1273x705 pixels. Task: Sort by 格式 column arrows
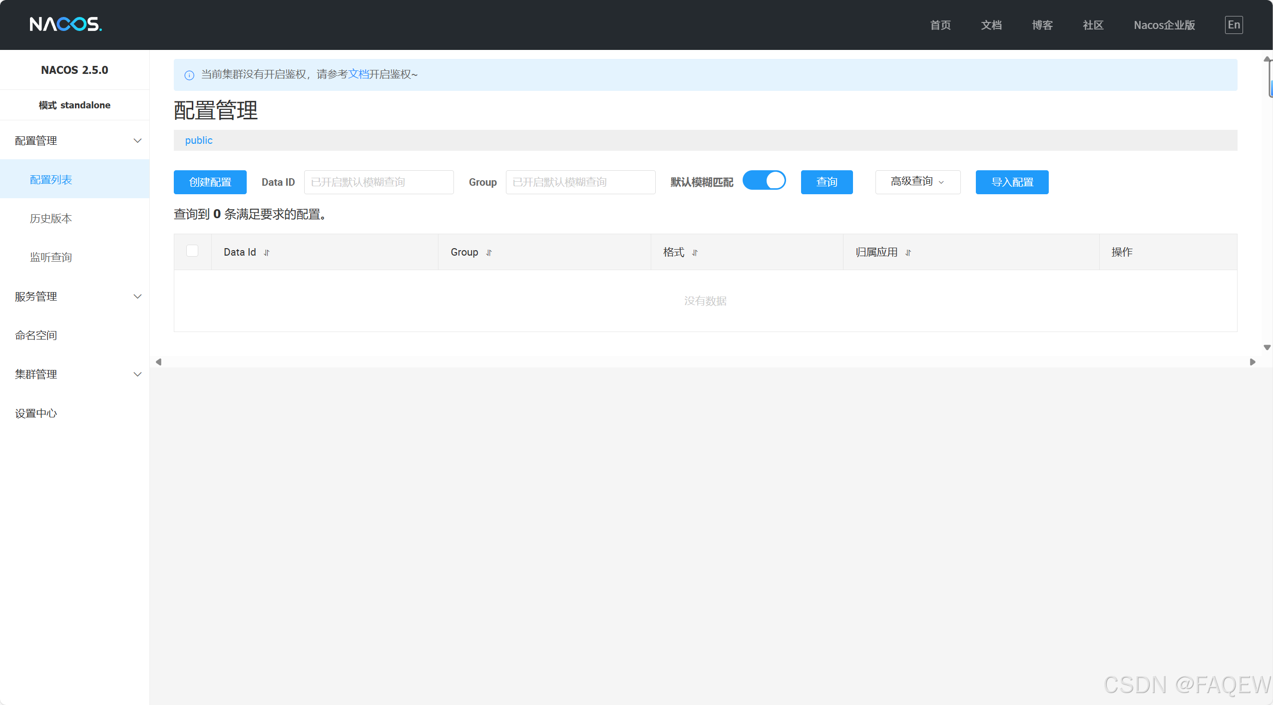[695, 253]
